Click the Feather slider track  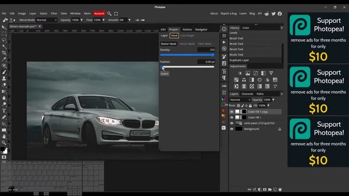(x=187, y=66)
